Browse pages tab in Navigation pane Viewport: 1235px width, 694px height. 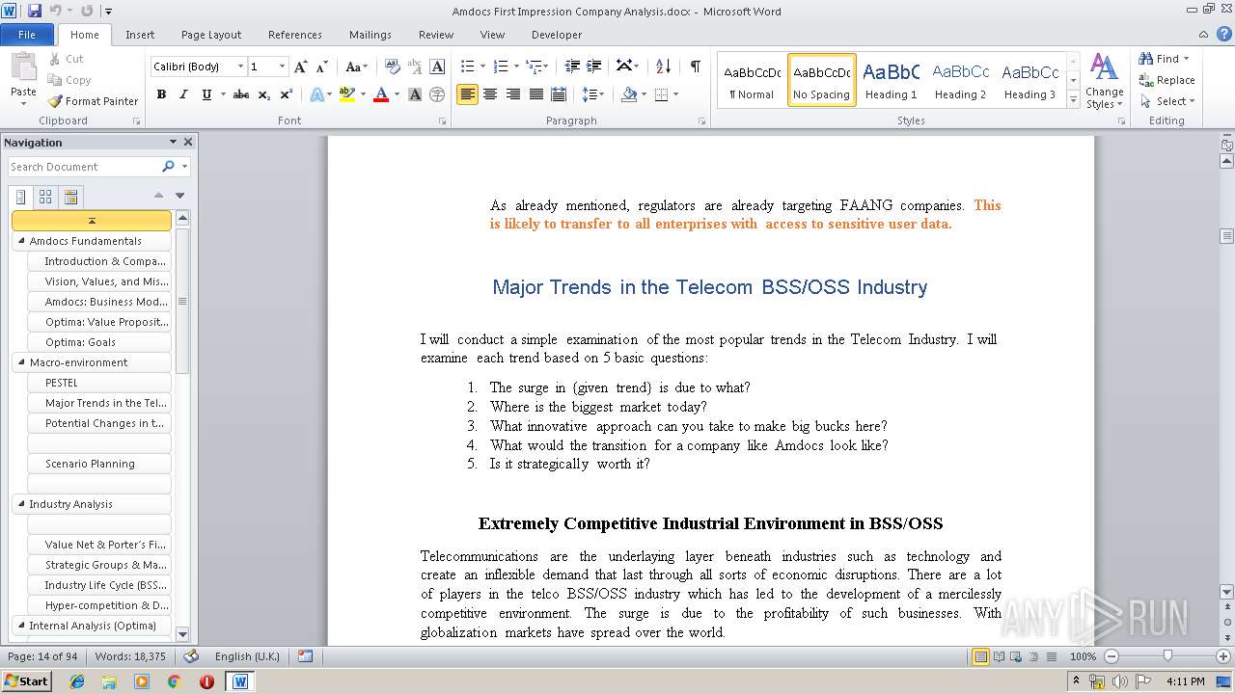[45, 197]
